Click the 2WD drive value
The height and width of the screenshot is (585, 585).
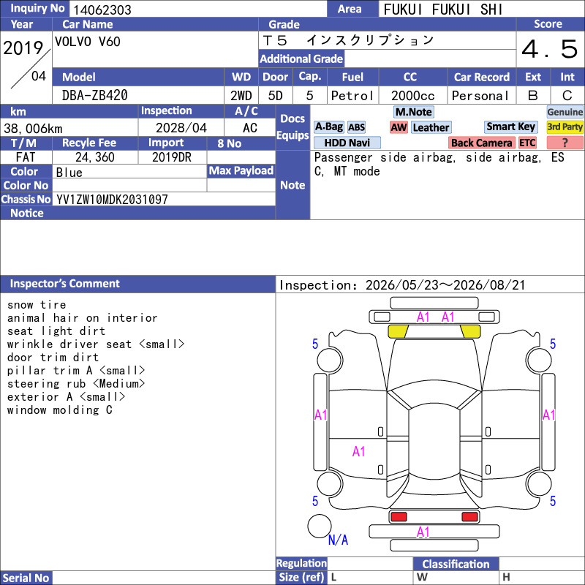click(241, 96)
